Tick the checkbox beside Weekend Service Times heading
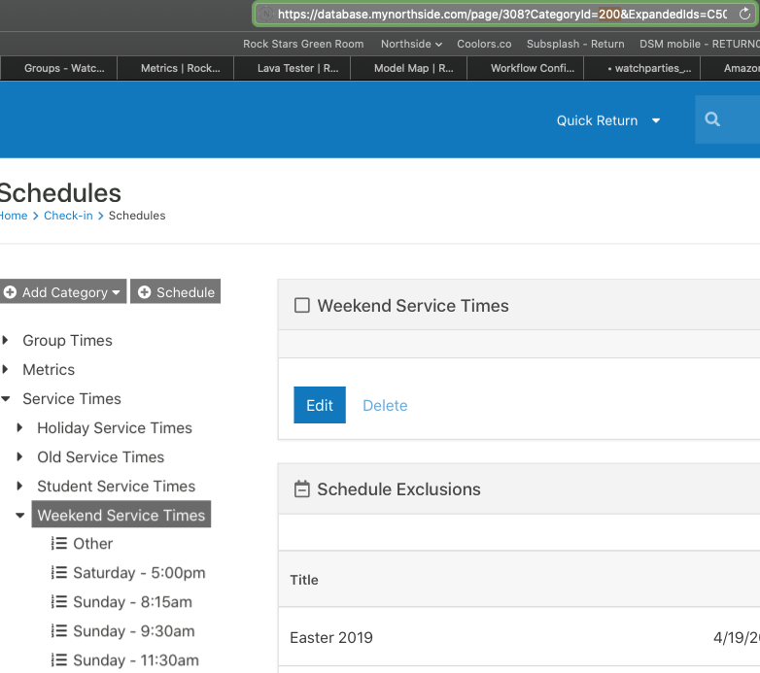 pos(302,306)
